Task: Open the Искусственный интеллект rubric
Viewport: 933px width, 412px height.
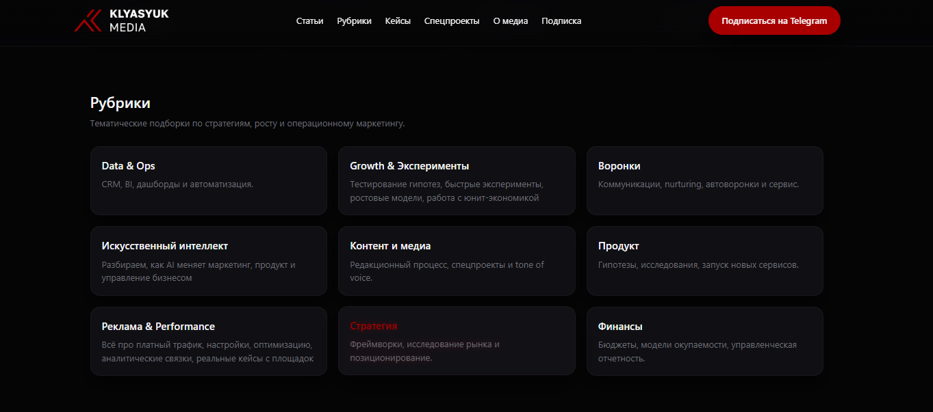Action: [208, 260]
